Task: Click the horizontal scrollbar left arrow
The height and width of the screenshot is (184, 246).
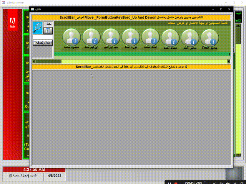Action: pyautogui.click(x=34, y=61)
